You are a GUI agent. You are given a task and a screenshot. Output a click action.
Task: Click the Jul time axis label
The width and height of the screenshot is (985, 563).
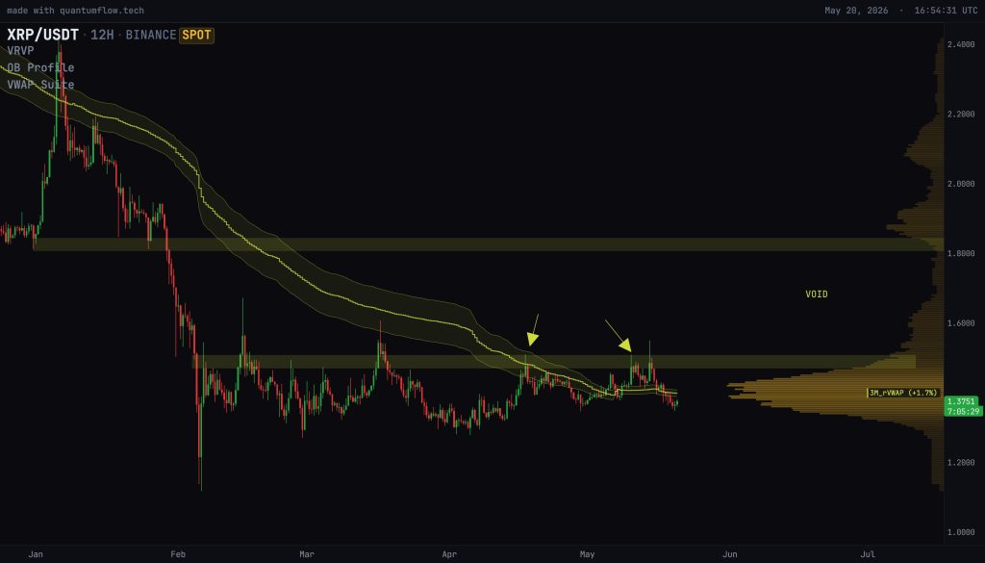(x=868, y=554)
